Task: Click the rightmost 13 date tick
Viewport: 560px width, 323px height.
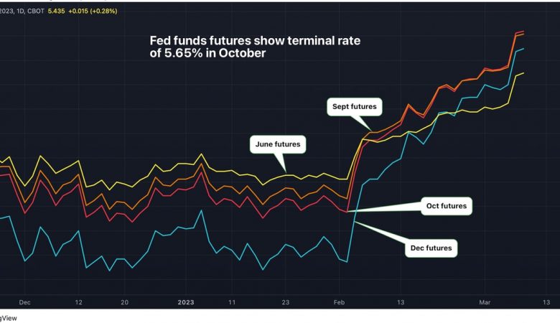Action: (546, 302)
